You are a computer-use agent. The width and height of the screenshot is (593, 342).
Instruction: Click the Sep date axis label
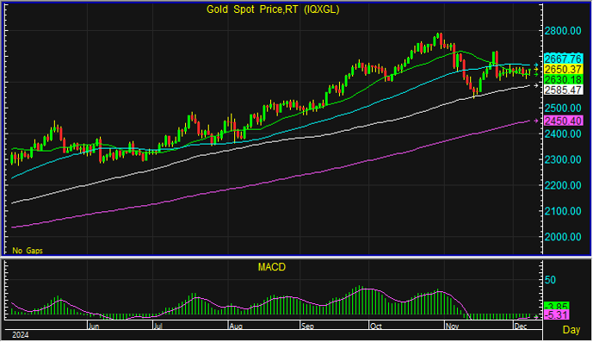point(307,326)
